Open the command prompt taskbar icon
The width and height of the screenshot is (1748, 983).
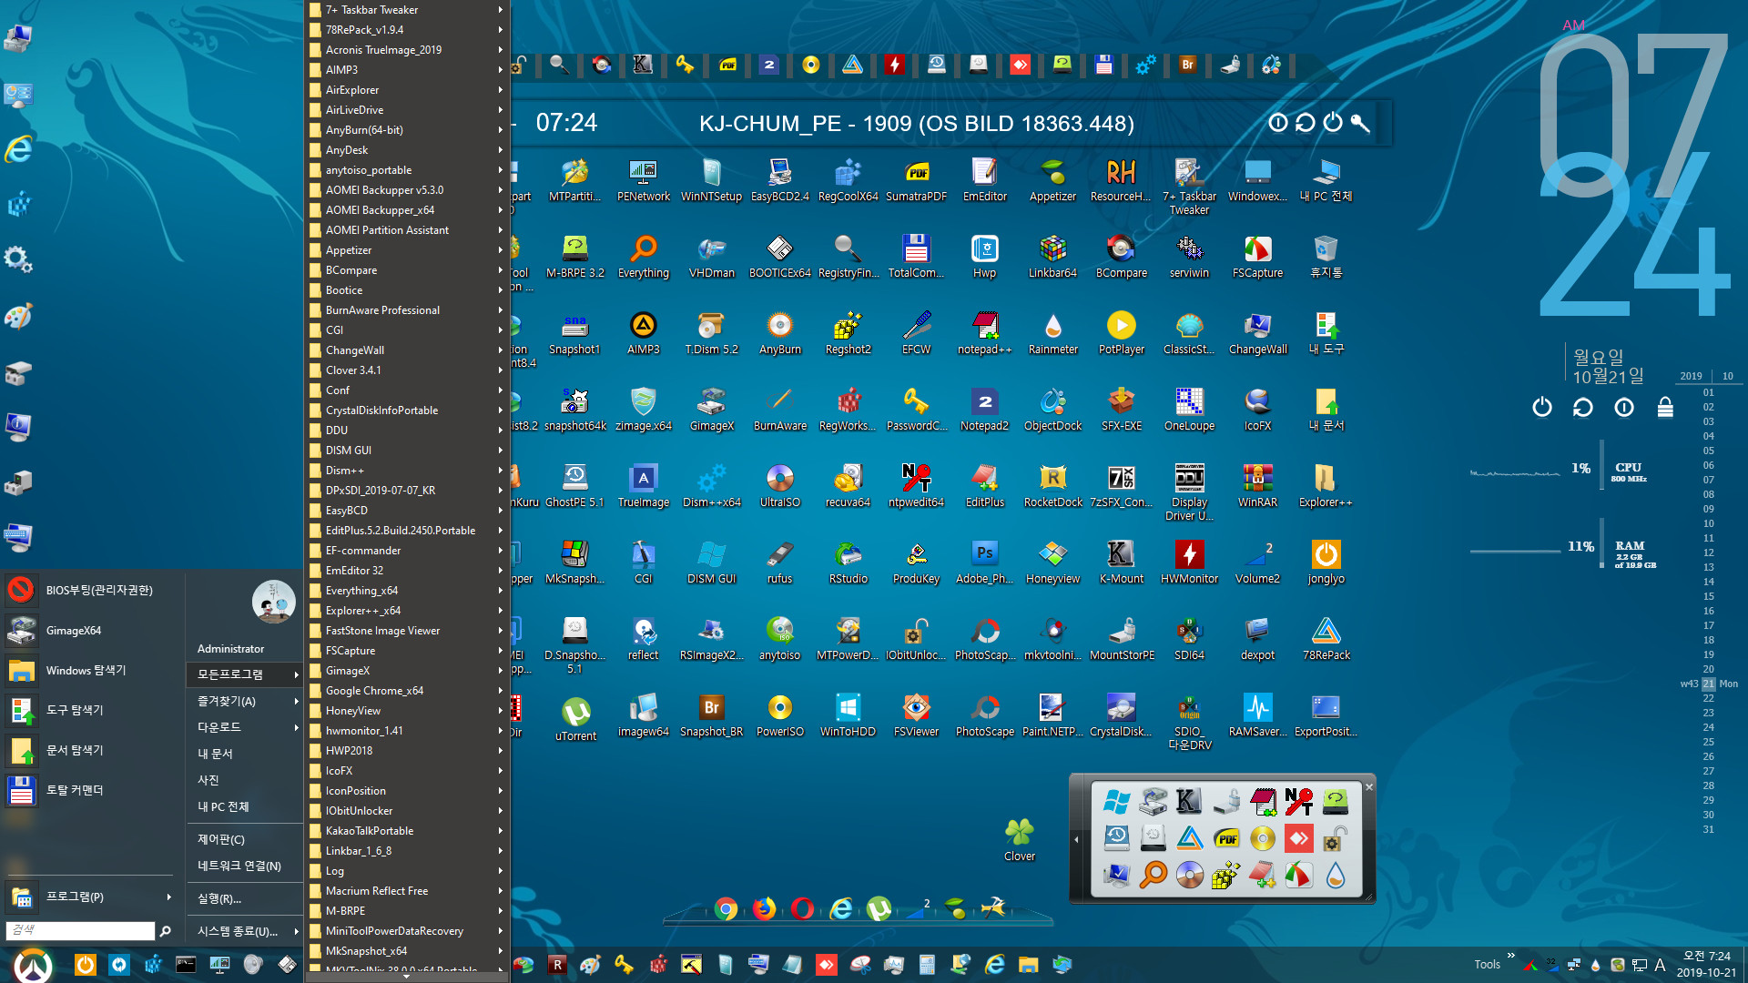186,964
